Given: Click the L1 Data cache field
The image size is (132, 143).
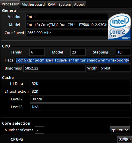Looking at the screenshot, I should [80, 84].
